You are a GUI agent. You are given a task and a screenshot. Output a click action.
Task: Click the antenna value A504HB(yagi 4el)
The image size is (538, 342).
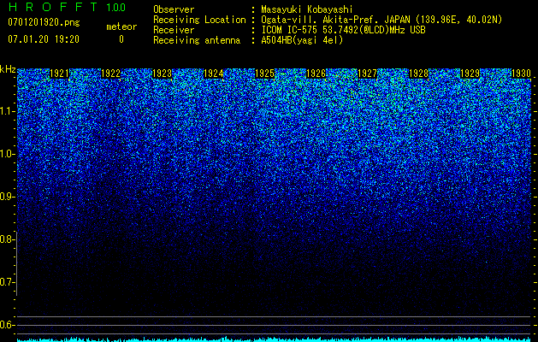click(302, 40)
